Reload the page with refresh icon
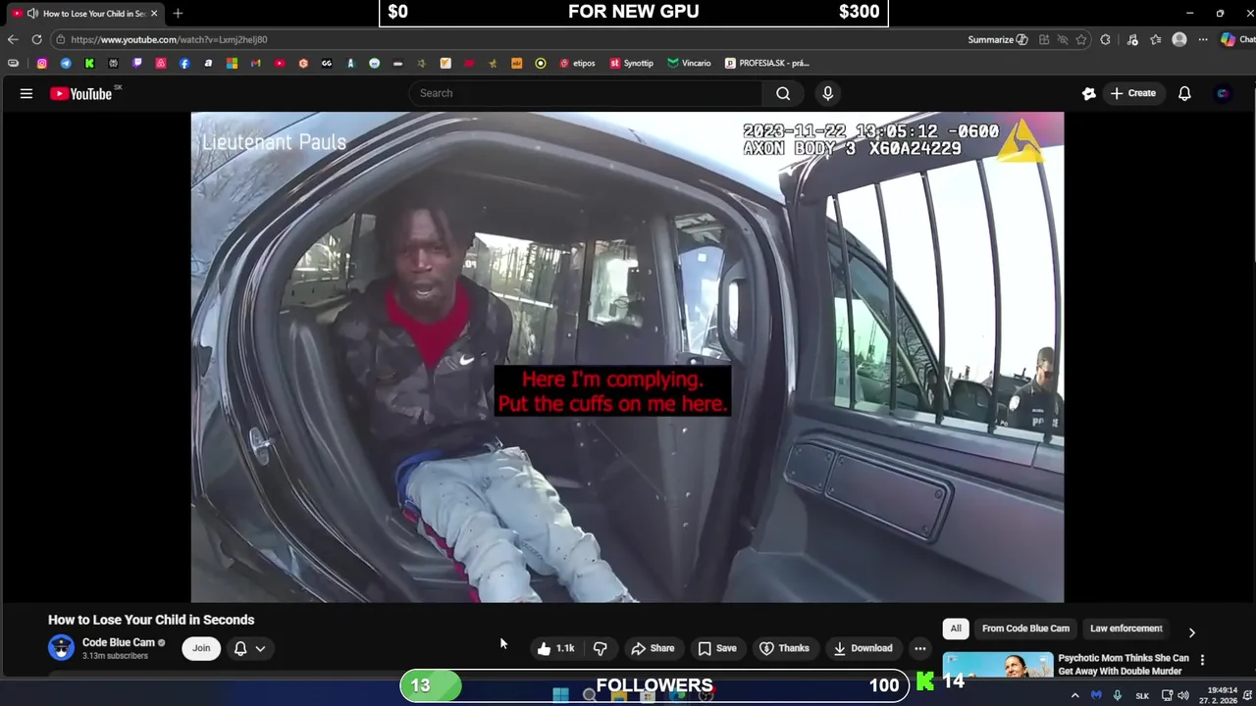 pos(36,39)
